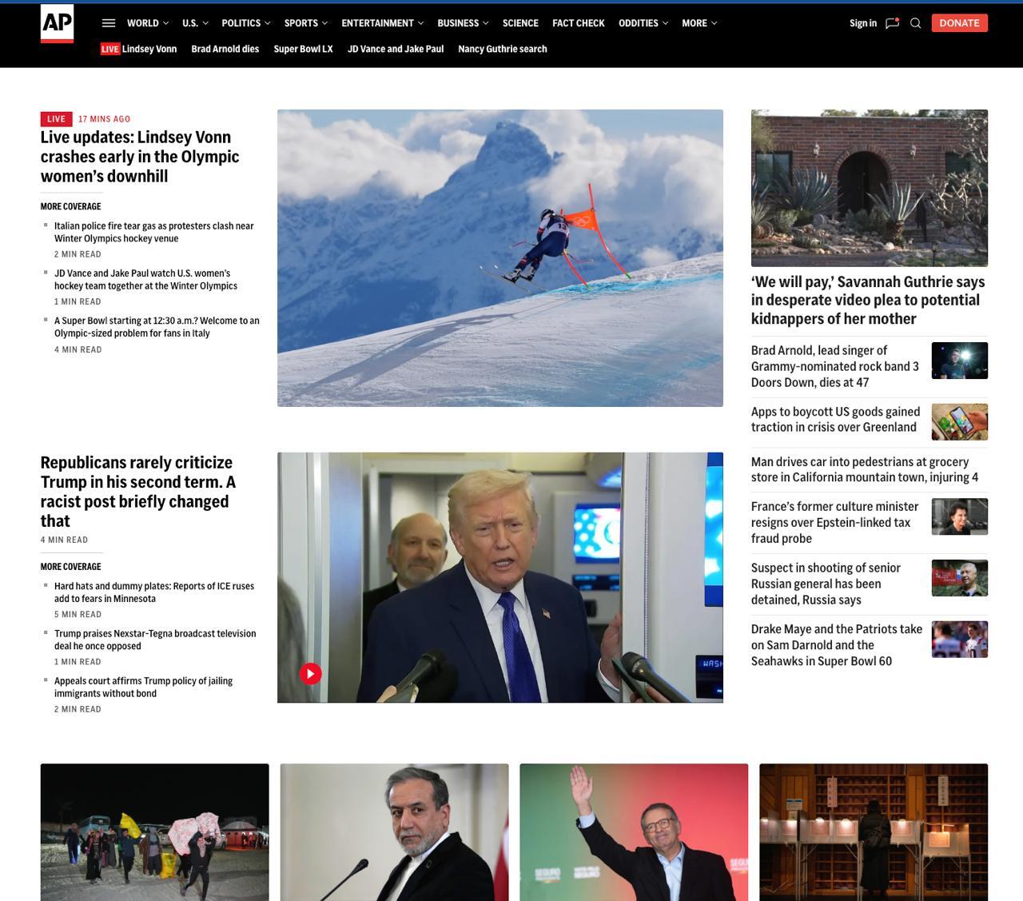The width and height of the screenshot is (1023, 901).
Task: Open the Greenland boycott apps thumbnail
Action: pyautogui.click(x=959, y=421)
